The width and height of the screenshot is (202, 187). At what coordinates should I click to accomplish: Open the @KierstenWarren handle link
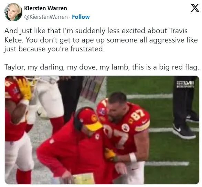tap(46, 17)
